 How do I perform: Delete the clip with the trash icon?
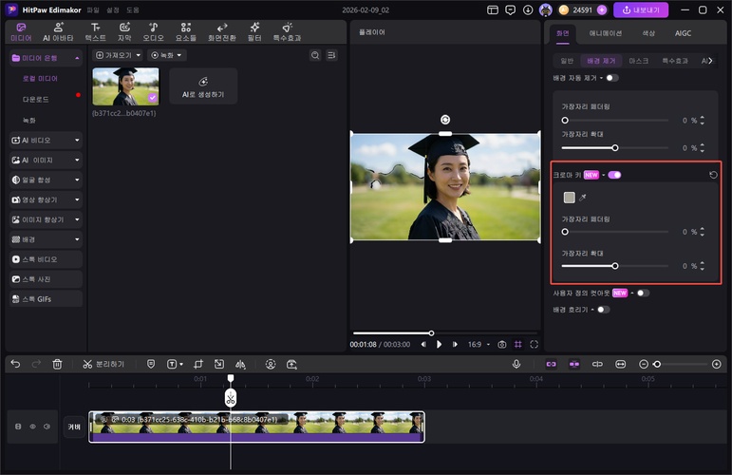[x=57, y=364]
